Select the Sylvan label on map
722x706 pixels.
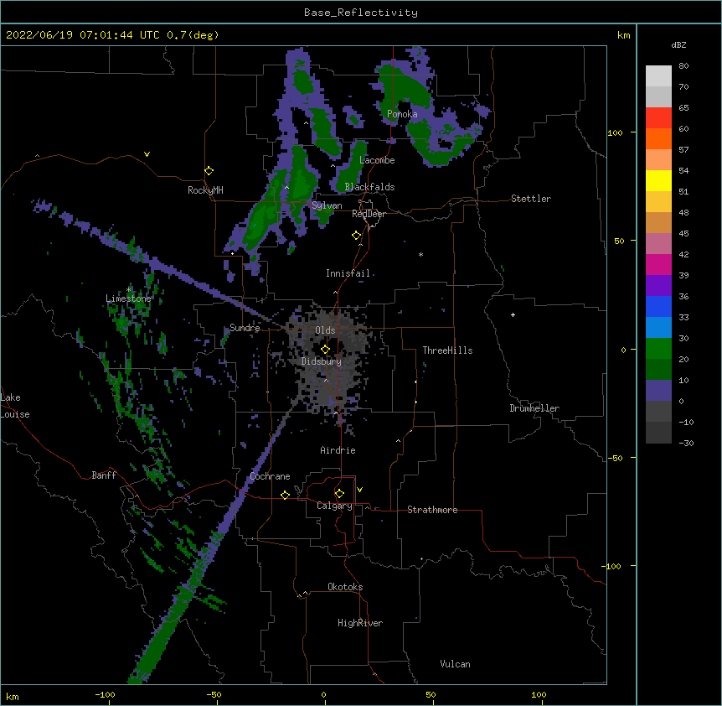pos(327,205)
